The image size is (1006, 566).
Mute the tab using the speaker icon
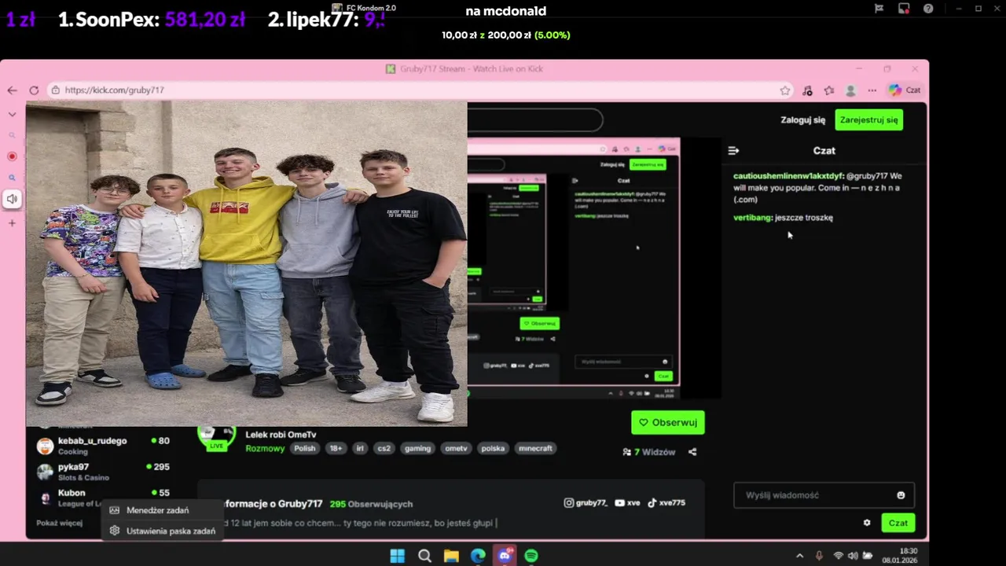click(x=12, y=199)
